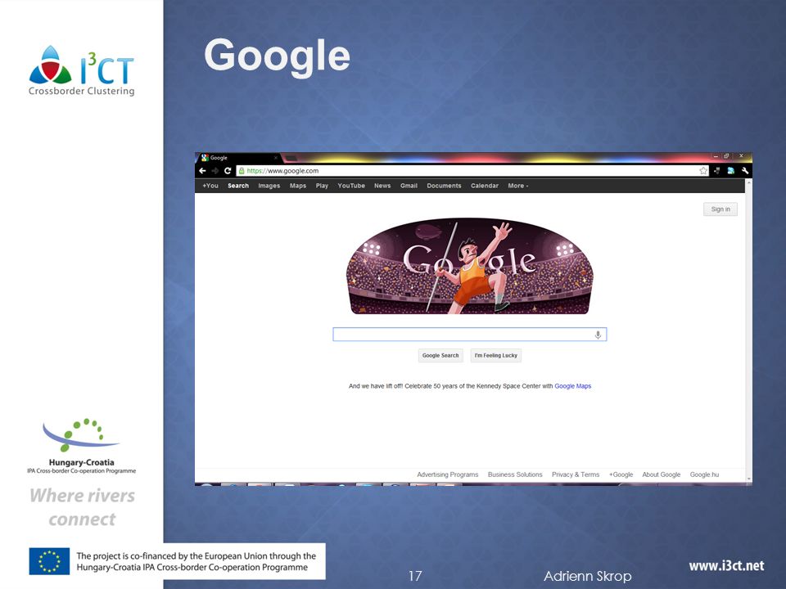The image size is (786, 589).
Task: Click the browser forward arrow
Action: pyautogui.click(x=215, y=171)
